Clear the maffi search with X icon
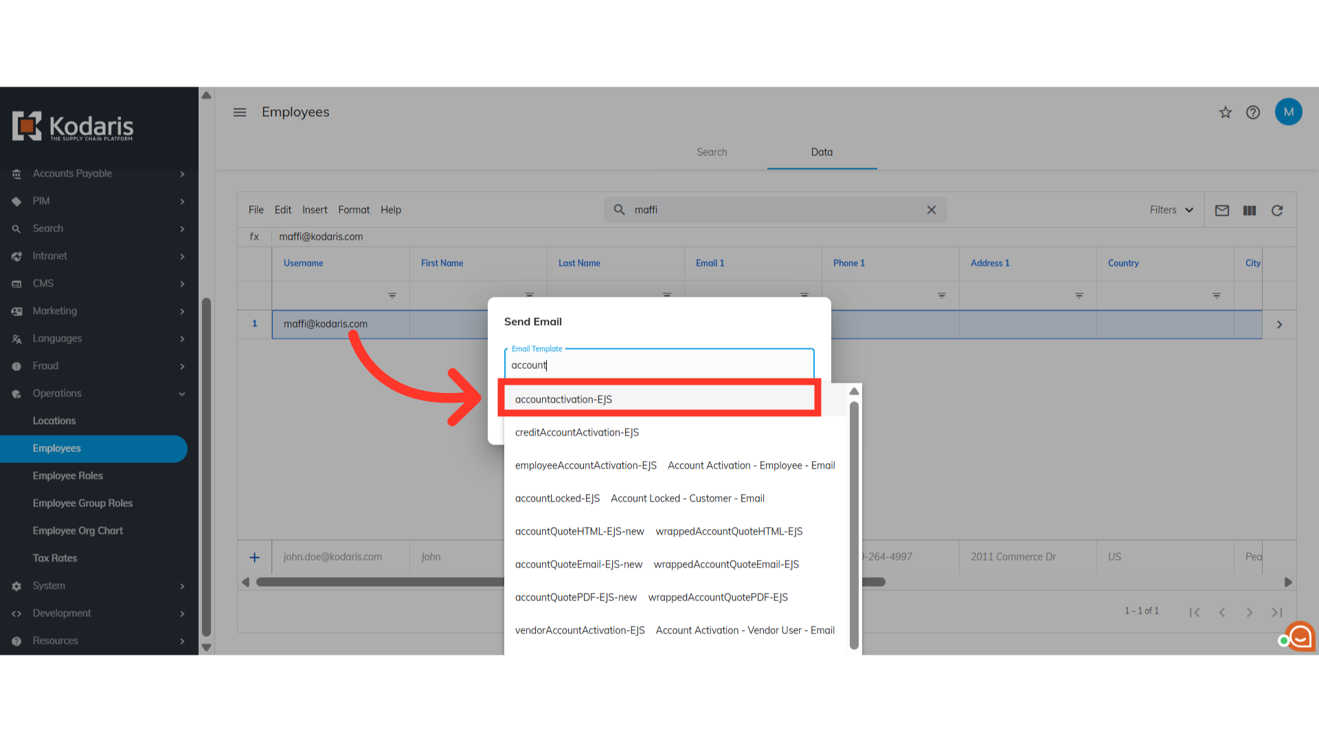This screenshot has height=742, width=1319. coord(931,210)
